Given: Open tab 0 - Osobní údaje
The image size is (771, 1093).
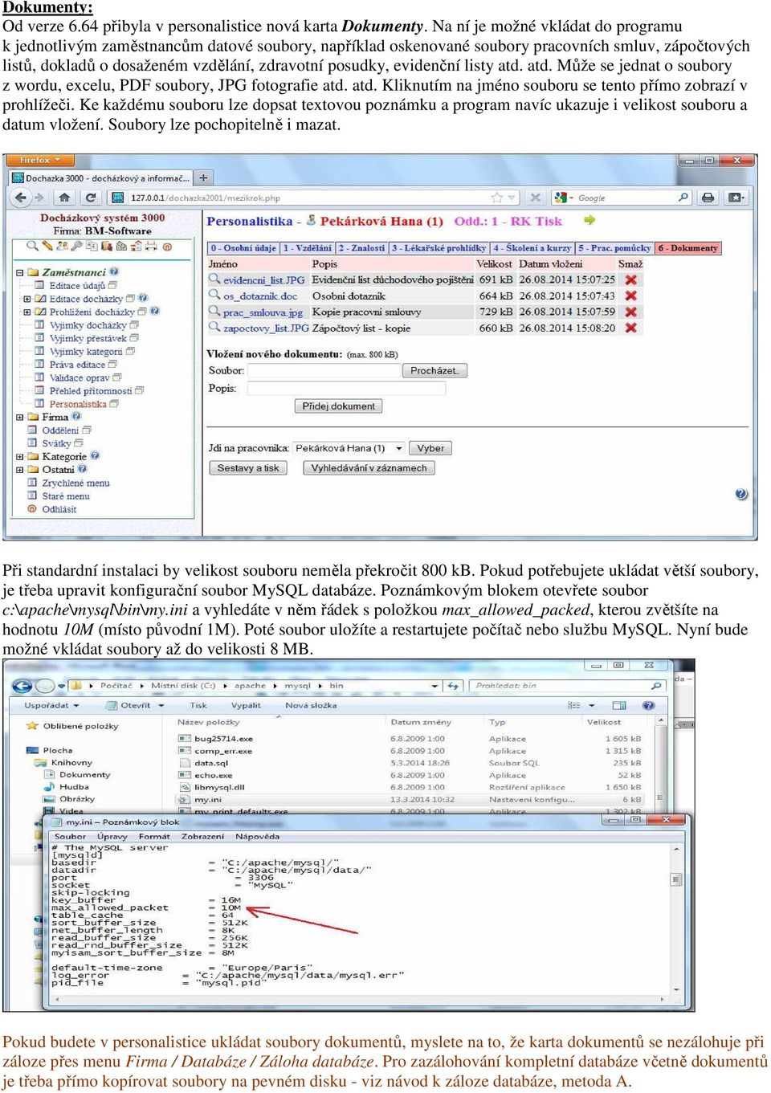Looking at the screenshot, I should pos(243,248).
